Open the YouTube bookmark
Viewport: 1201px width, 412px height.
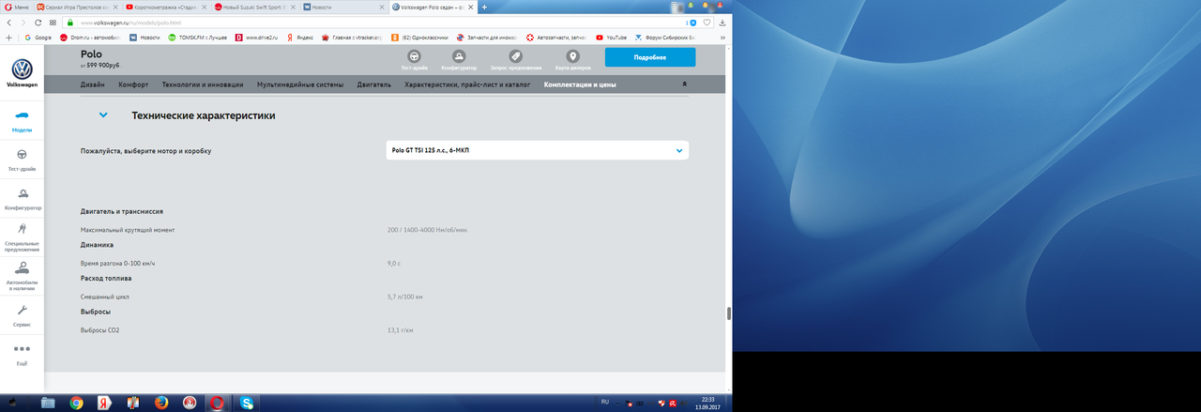(612, 38)
